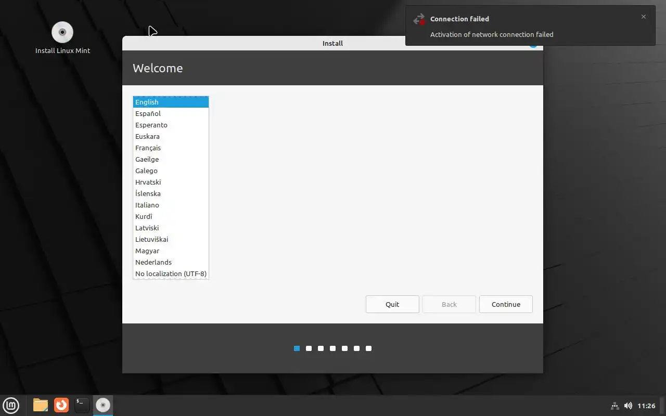Viewport: 666px width, 416px height.
Task: Select Hrvatski in the language list
Action: click(171, 182)
